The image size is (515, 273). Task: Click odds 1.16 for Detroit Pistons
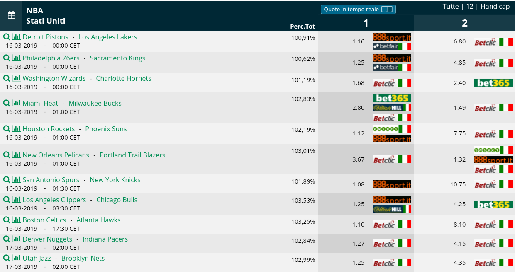(x=358, y=41)
